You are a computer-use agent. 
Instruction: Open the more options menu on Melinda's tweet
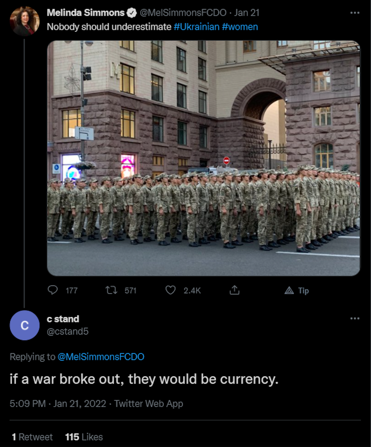(355, 13)
